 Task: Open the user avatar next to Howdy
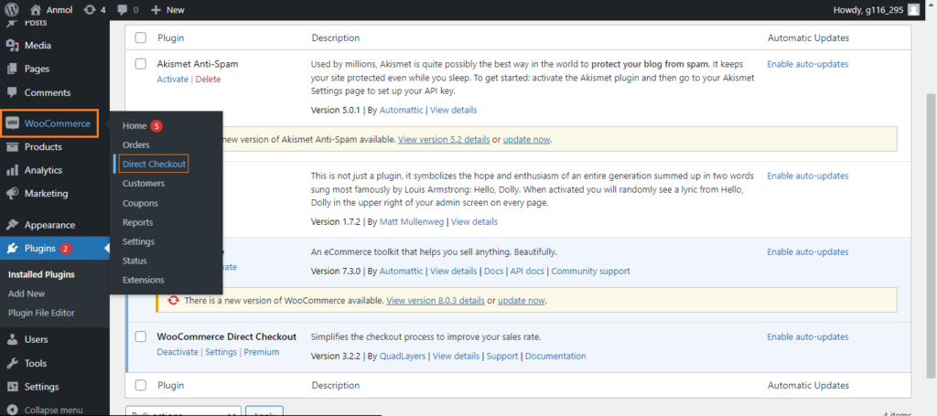click(x=913, y=9)
